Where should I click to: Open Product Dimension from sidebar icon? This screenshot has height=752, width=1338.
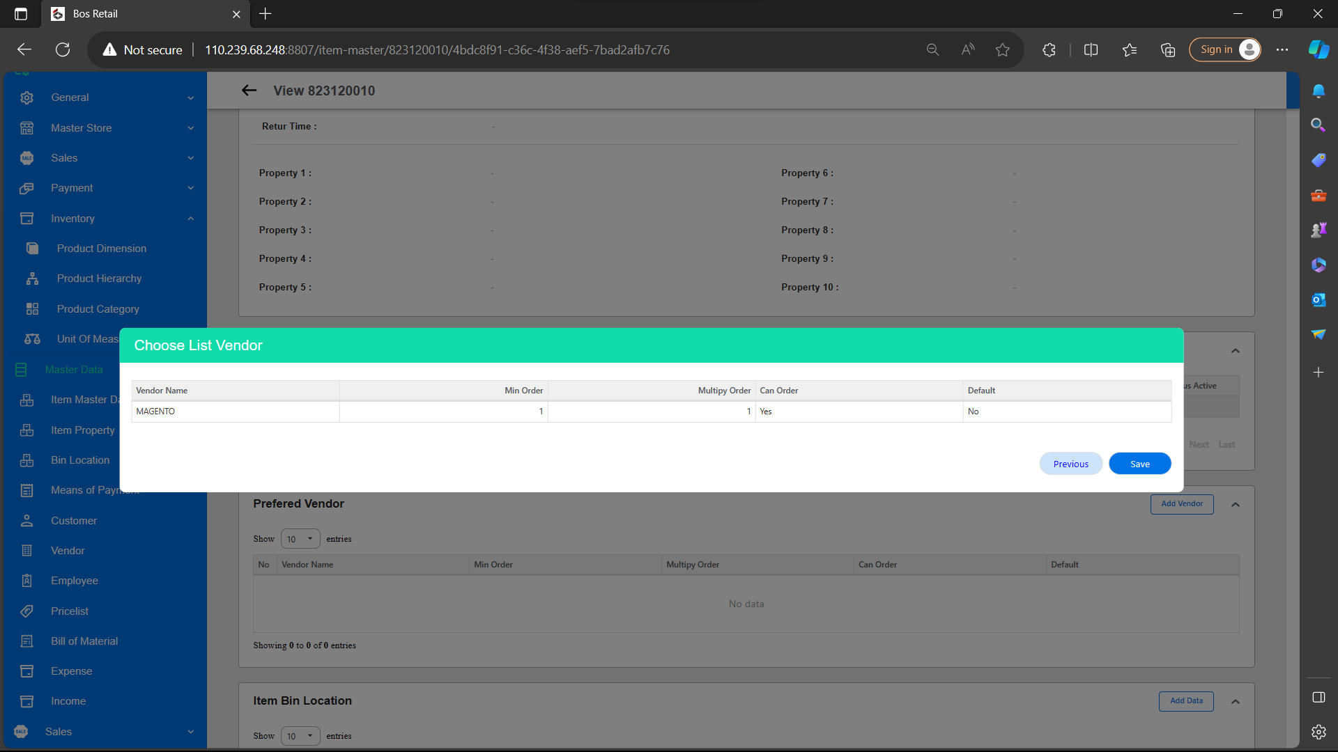[32, 249]
